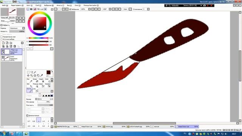Adjust the layer opacity 100% slider
The image size is (242, 136).
click(17, 31)
